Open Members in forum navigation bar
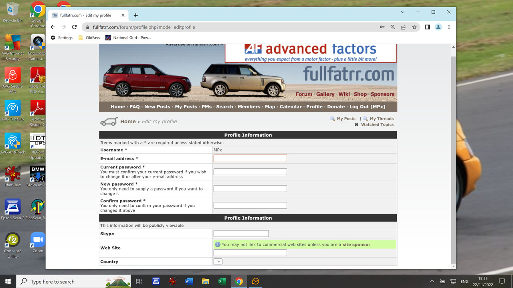 point(249,107)
